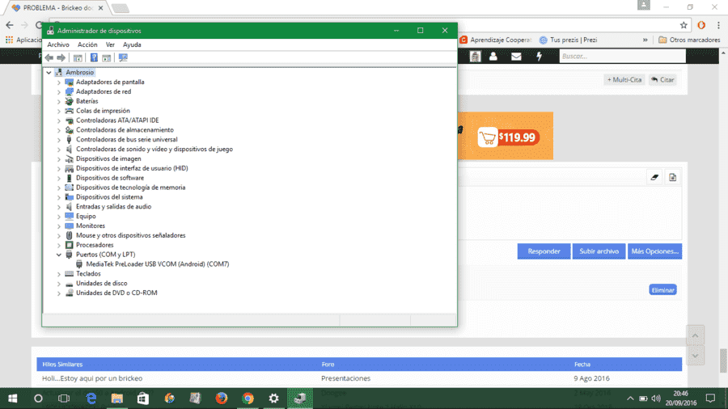
Task: Expand Dispositivos de imagen node
Action: (x=59, y=159)
